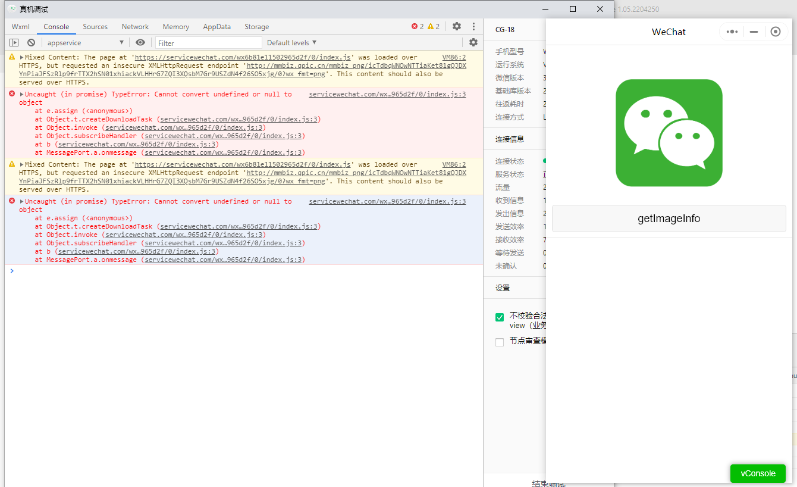
Task: Toggle the 不校验合法 checkbox
Action: click(x=500, y=317)
